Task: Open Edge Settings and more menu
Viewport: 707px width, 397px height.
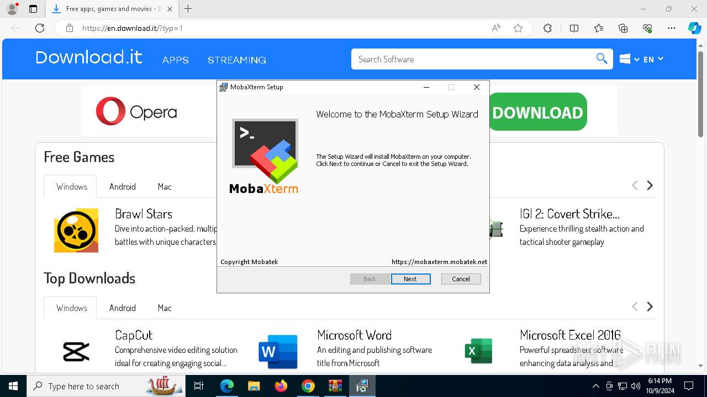Action: pos(672,28)
